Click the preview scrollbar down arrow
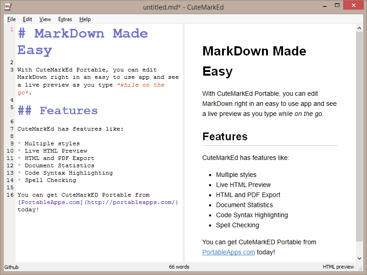Viewport: 367px width, 275px height. tap(359, 258)
